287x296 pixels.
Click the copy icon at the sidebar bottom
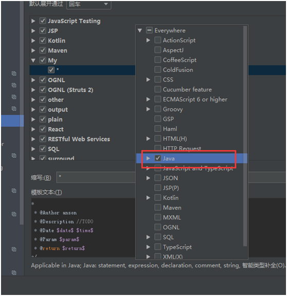click(x=14, y=272)
